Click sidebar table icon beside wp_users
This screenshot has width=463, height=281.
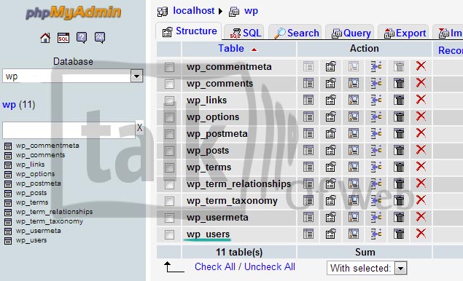pos(8,241)
